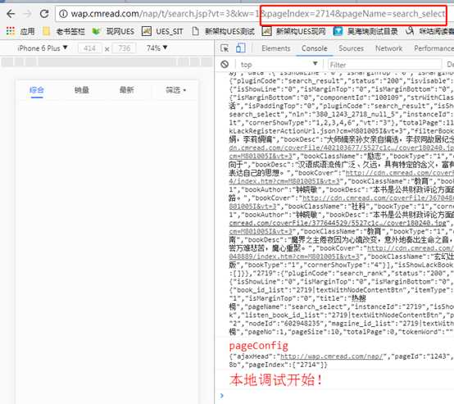
Task: Select the 销量 sort tab
Action: tap(82, 90)
